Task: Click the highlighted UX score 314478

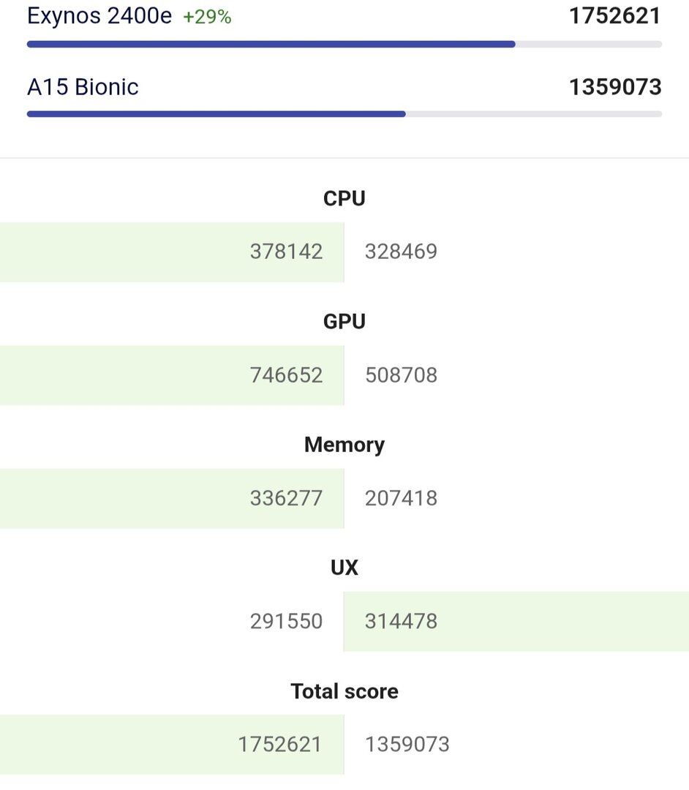Action: 401,622
